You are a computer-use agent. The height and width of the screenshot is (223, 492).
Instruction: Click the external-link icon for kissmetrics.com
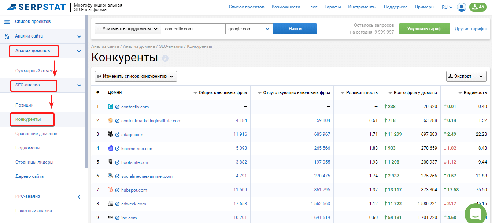[118, 149]
